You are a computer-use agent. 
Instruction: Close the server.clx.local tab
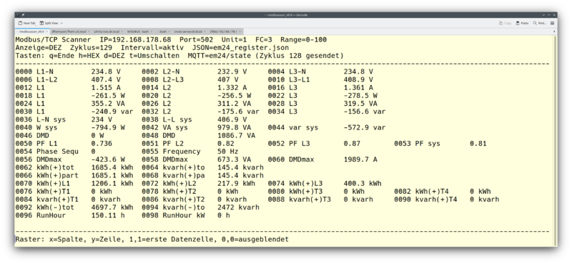point(204,31)
